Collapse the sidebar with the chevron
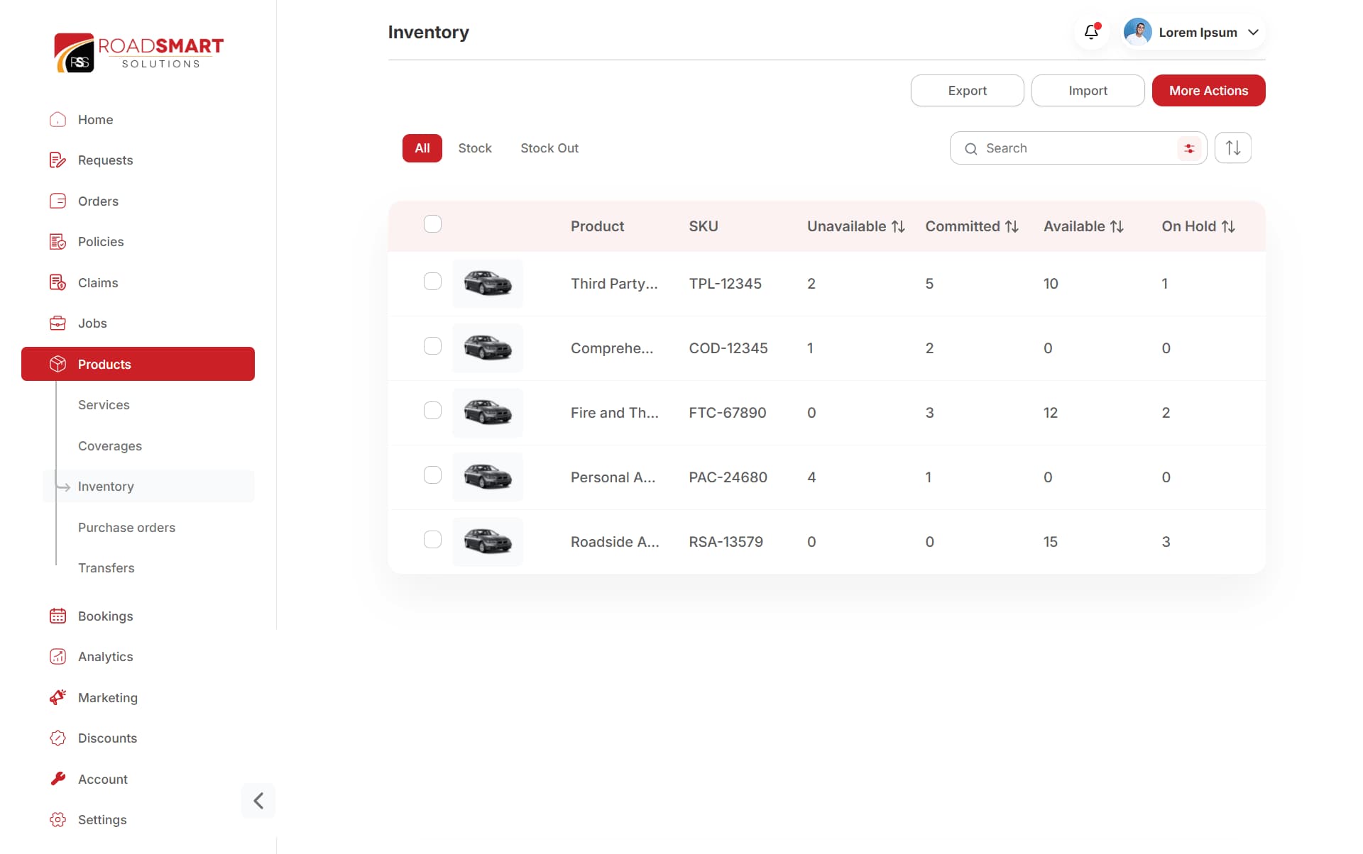 click(x=258, y=801)
